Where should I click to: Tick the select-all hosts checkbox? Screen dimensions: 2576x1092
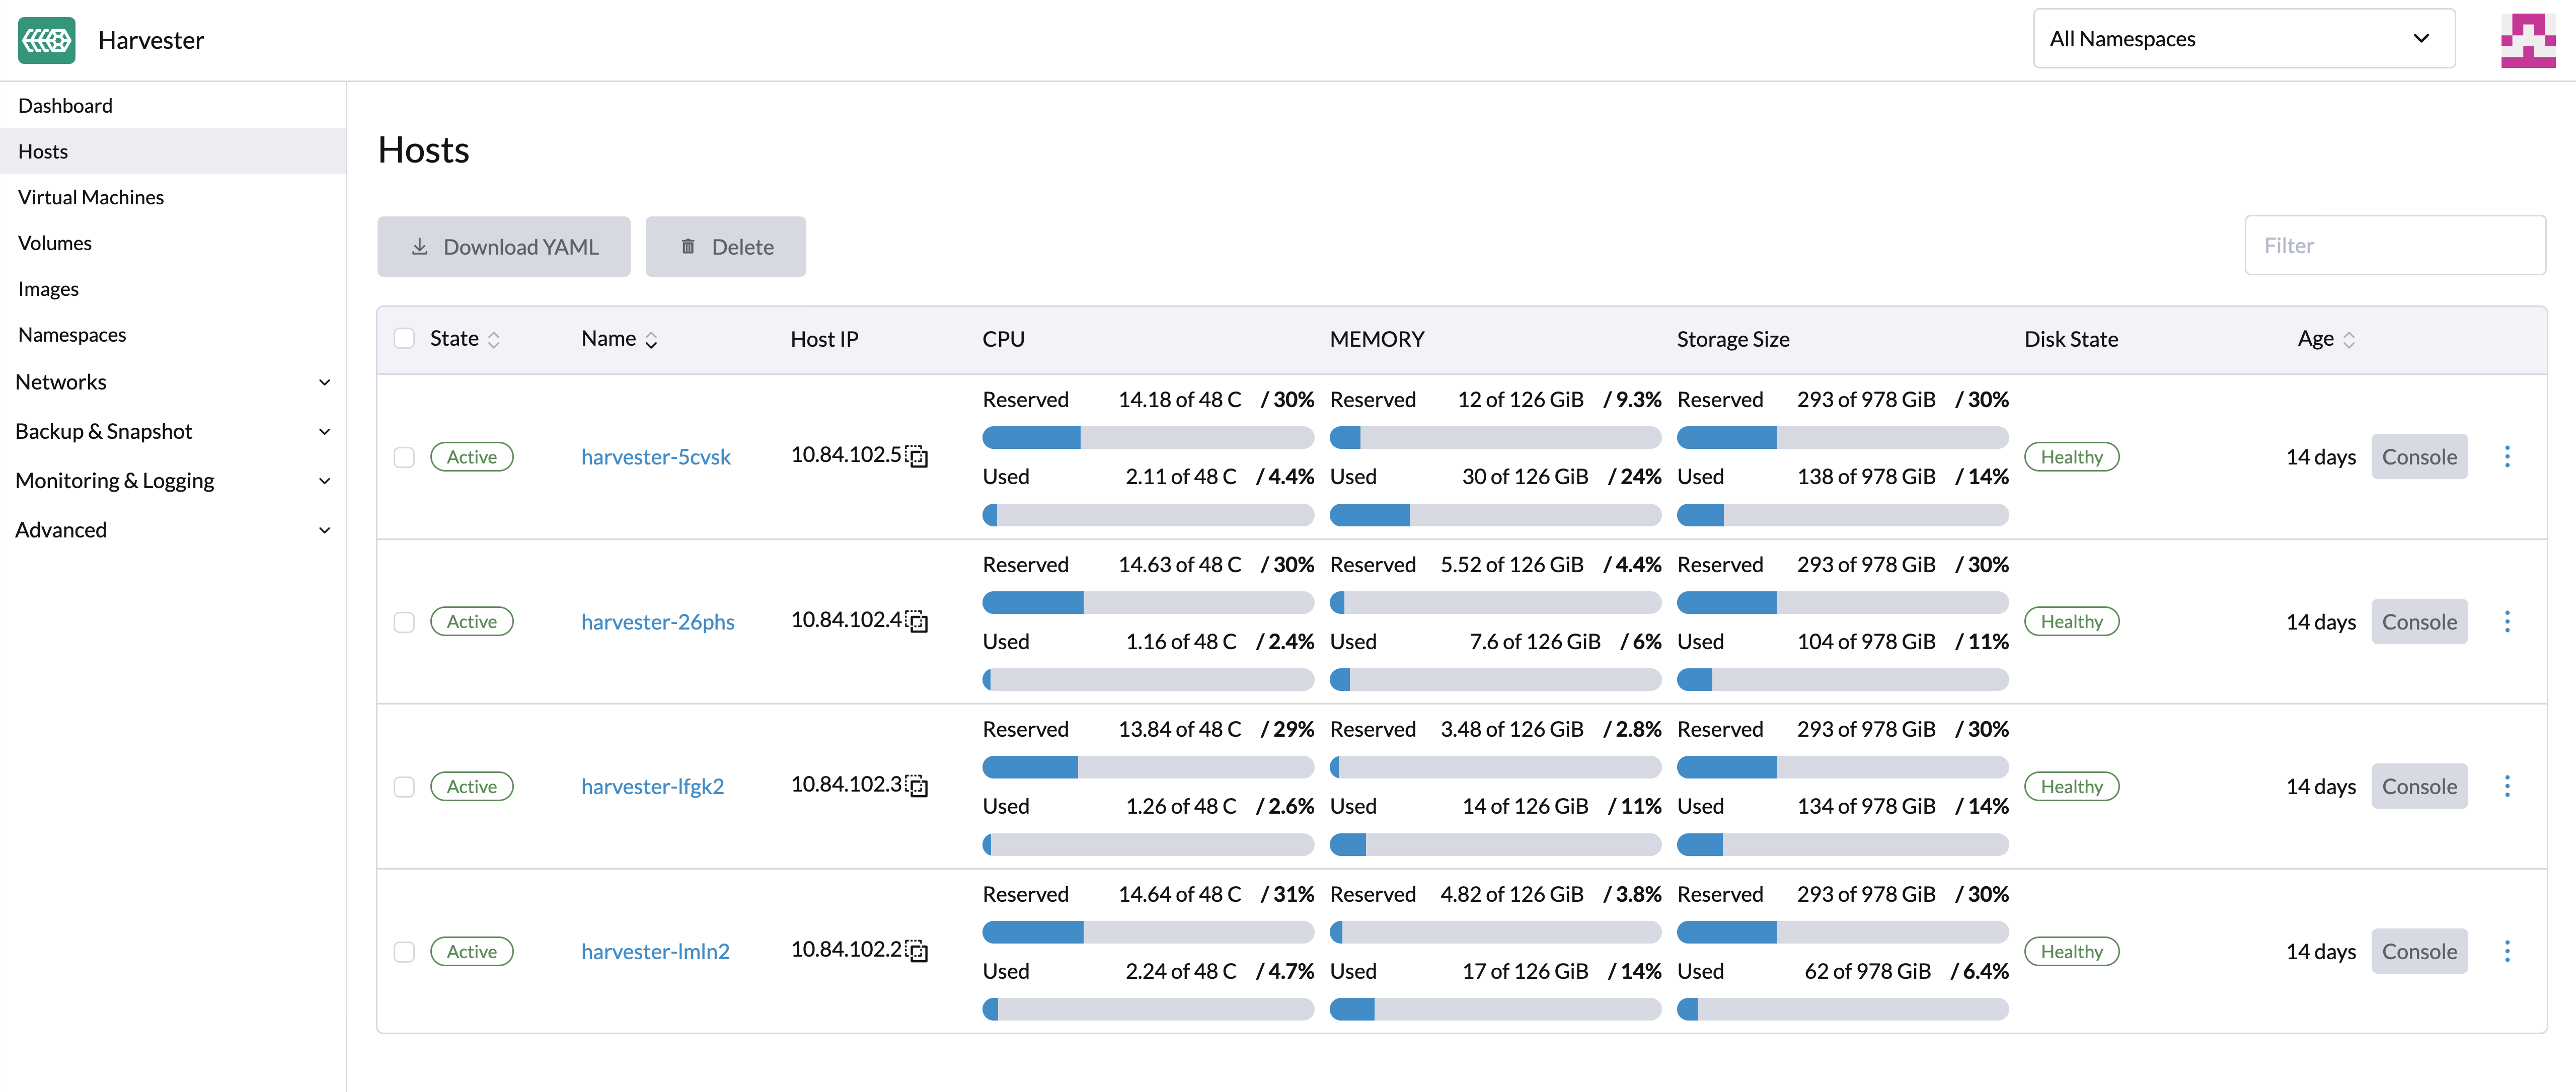click(404, 339)
